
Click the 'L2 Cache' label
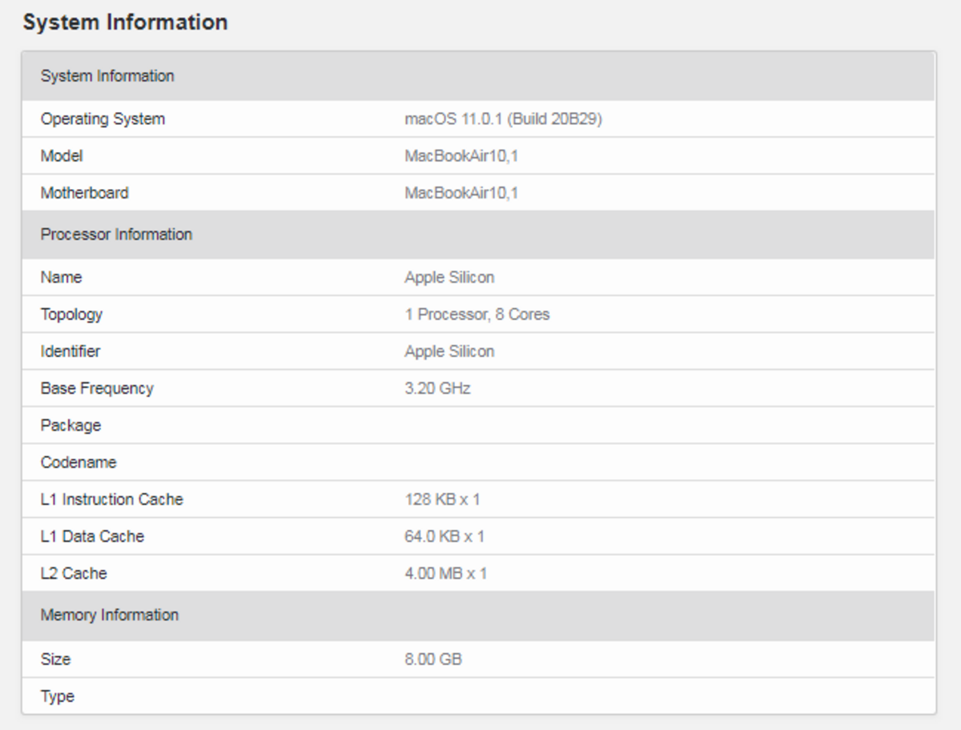[74, 573]
